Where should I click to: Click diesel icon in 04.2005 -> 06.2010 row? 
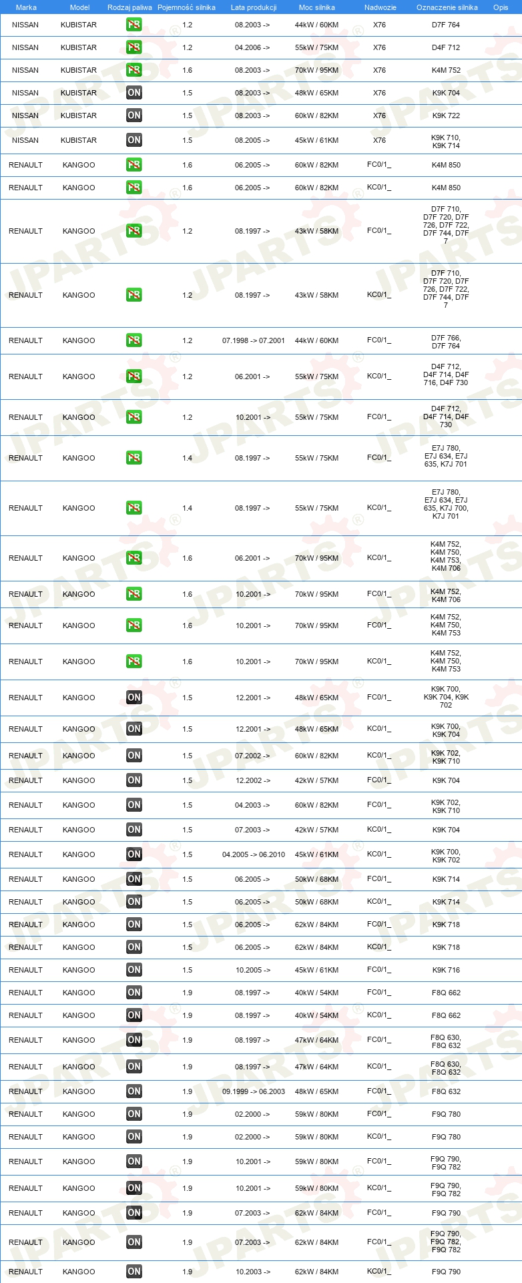coord(134,854)
